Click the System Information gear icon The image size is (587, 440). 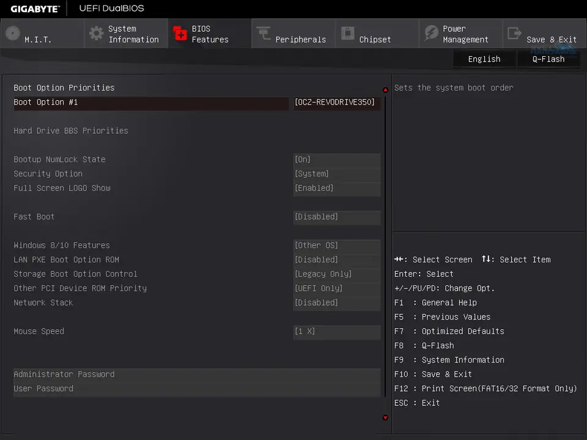click(96, 34)
